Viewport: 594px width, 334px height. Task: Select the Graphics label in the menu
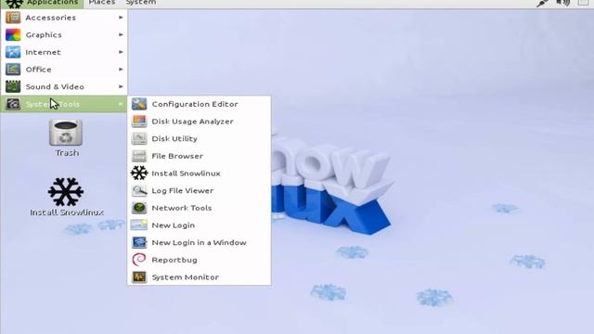(44, 35)
